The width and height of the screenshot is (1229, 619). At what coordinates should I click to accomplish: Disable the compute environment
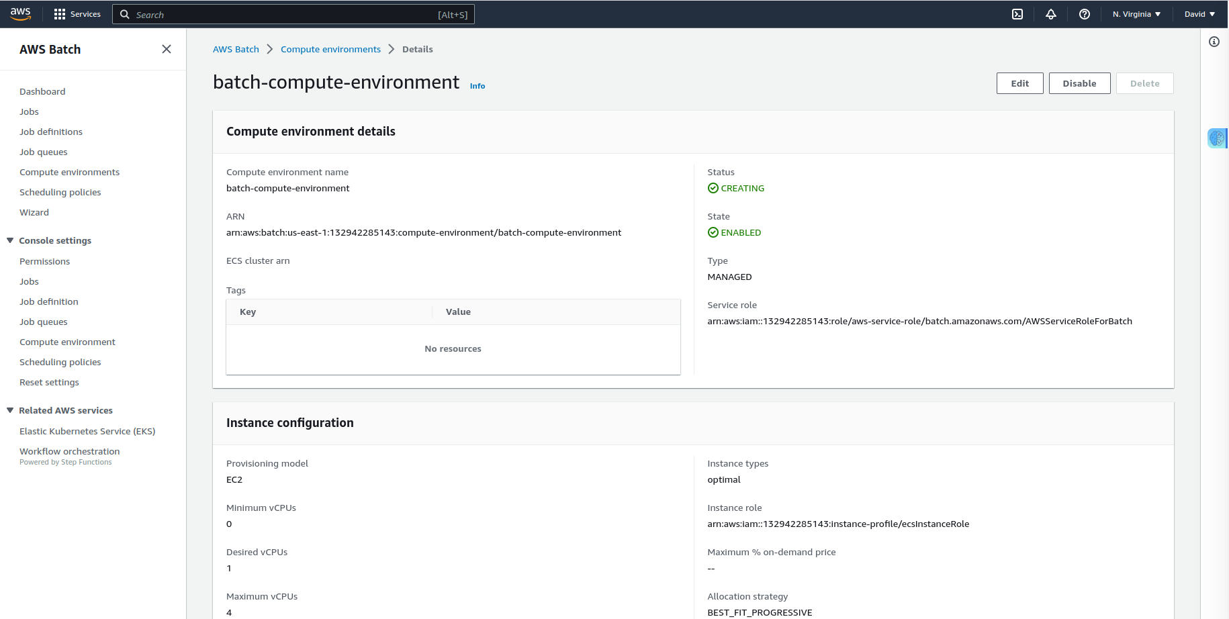pyautogui.click(x=1079, y=83)
